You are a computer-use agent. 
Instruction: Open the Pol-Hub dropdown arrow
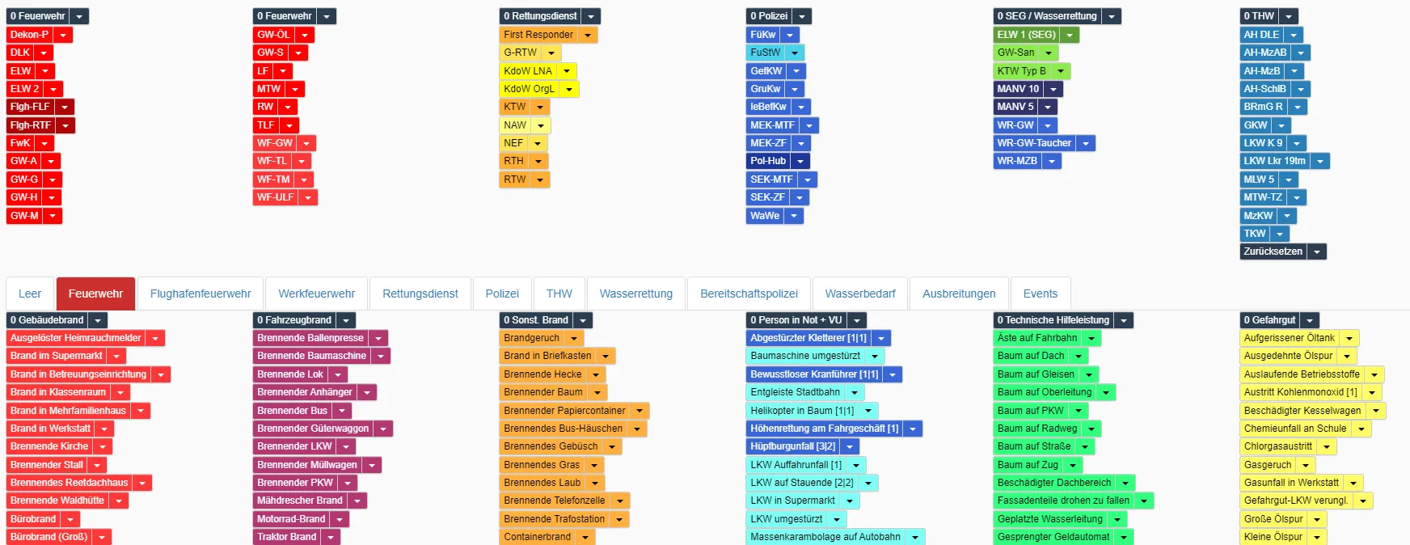pos(800,161)
